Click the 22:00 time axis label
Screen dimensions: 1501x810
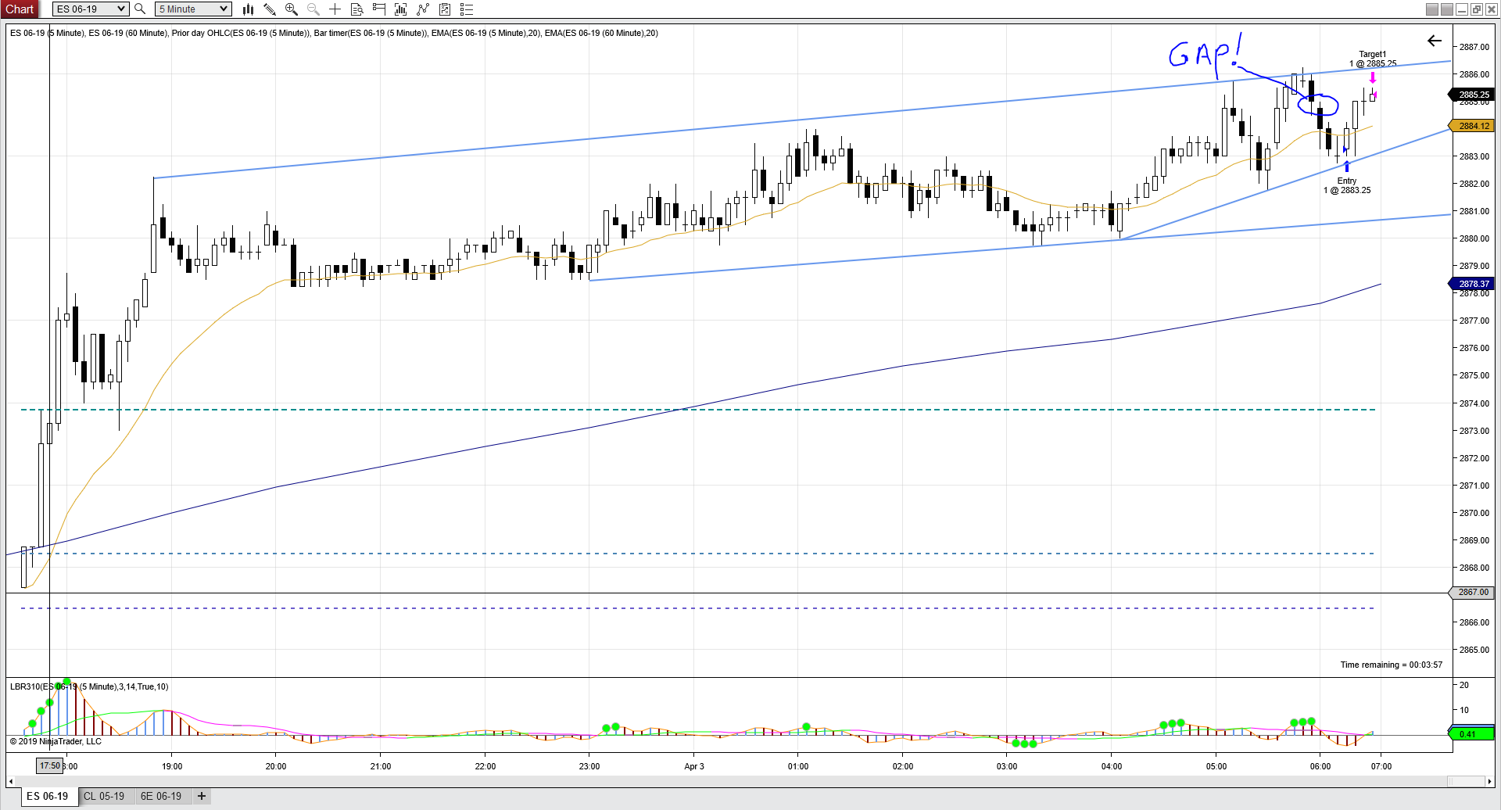pos(485,766)
